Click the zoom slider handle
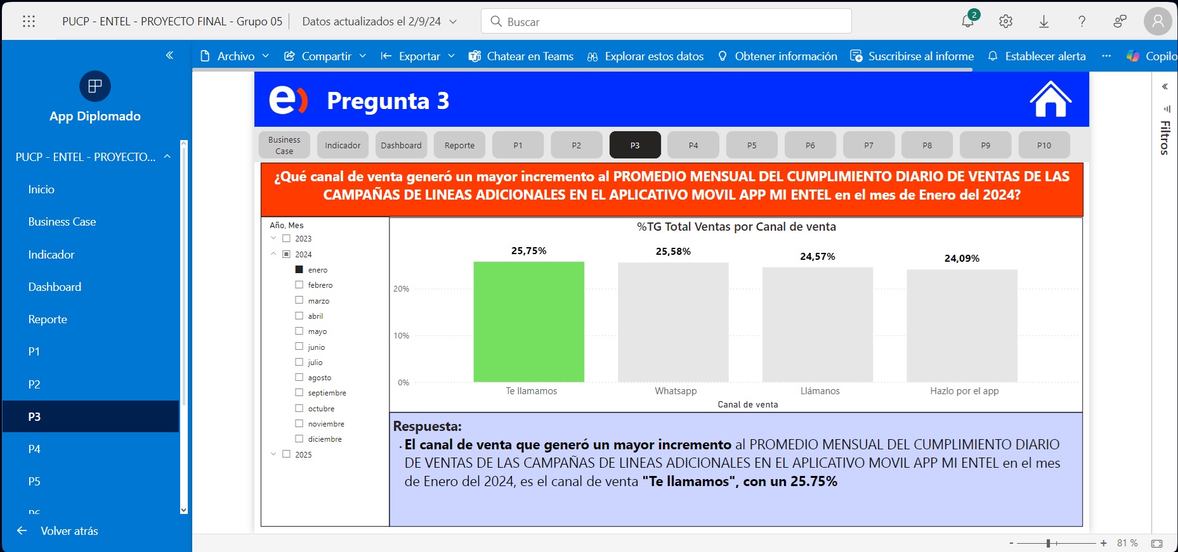The width and height of the screenshot is (1178, 552). click(1049, 543)
